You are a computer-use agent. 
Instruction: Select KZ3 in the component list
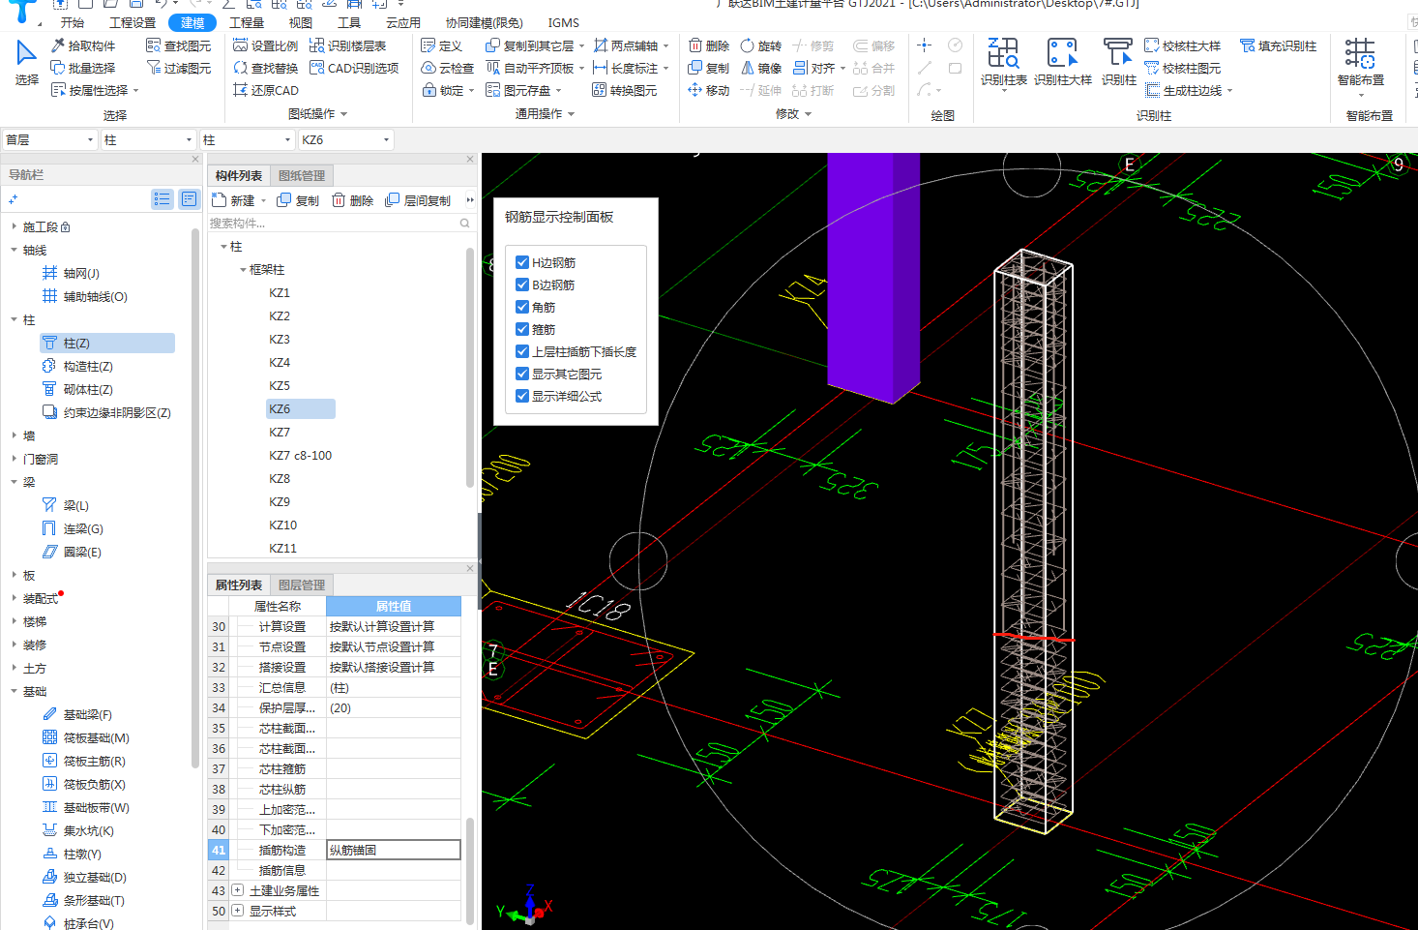pyautogui.click(x=280, y=340)
